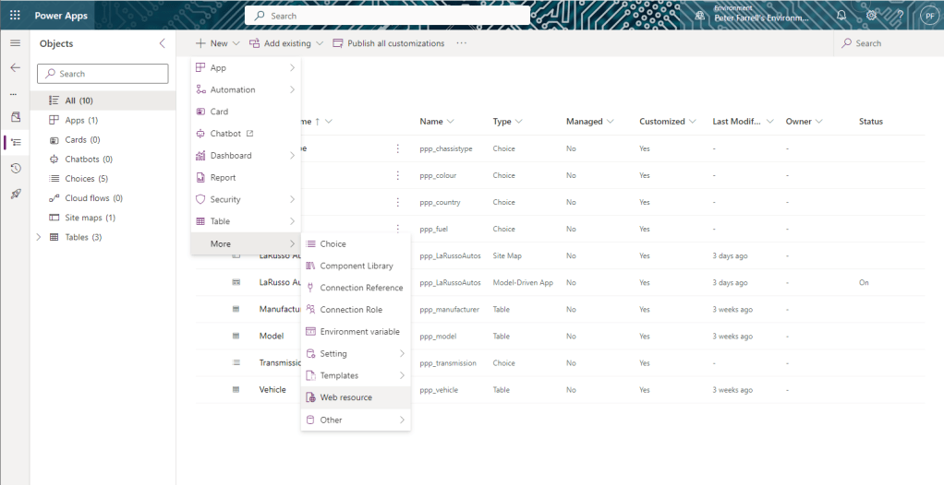Viewport: 944px width, 485px height.
Task: Collapse the Objects panel chevron
Action: click(x=163, y=43)
